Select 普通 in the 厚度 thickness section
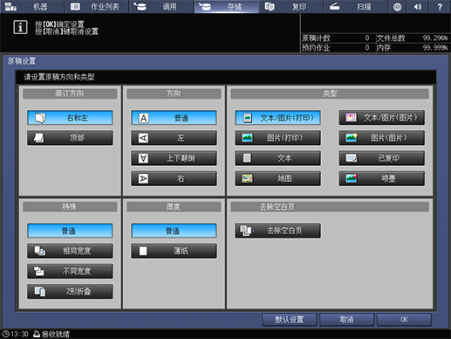Image resolution: width=451 pixels, height=339 pixels. coord(174,231)
